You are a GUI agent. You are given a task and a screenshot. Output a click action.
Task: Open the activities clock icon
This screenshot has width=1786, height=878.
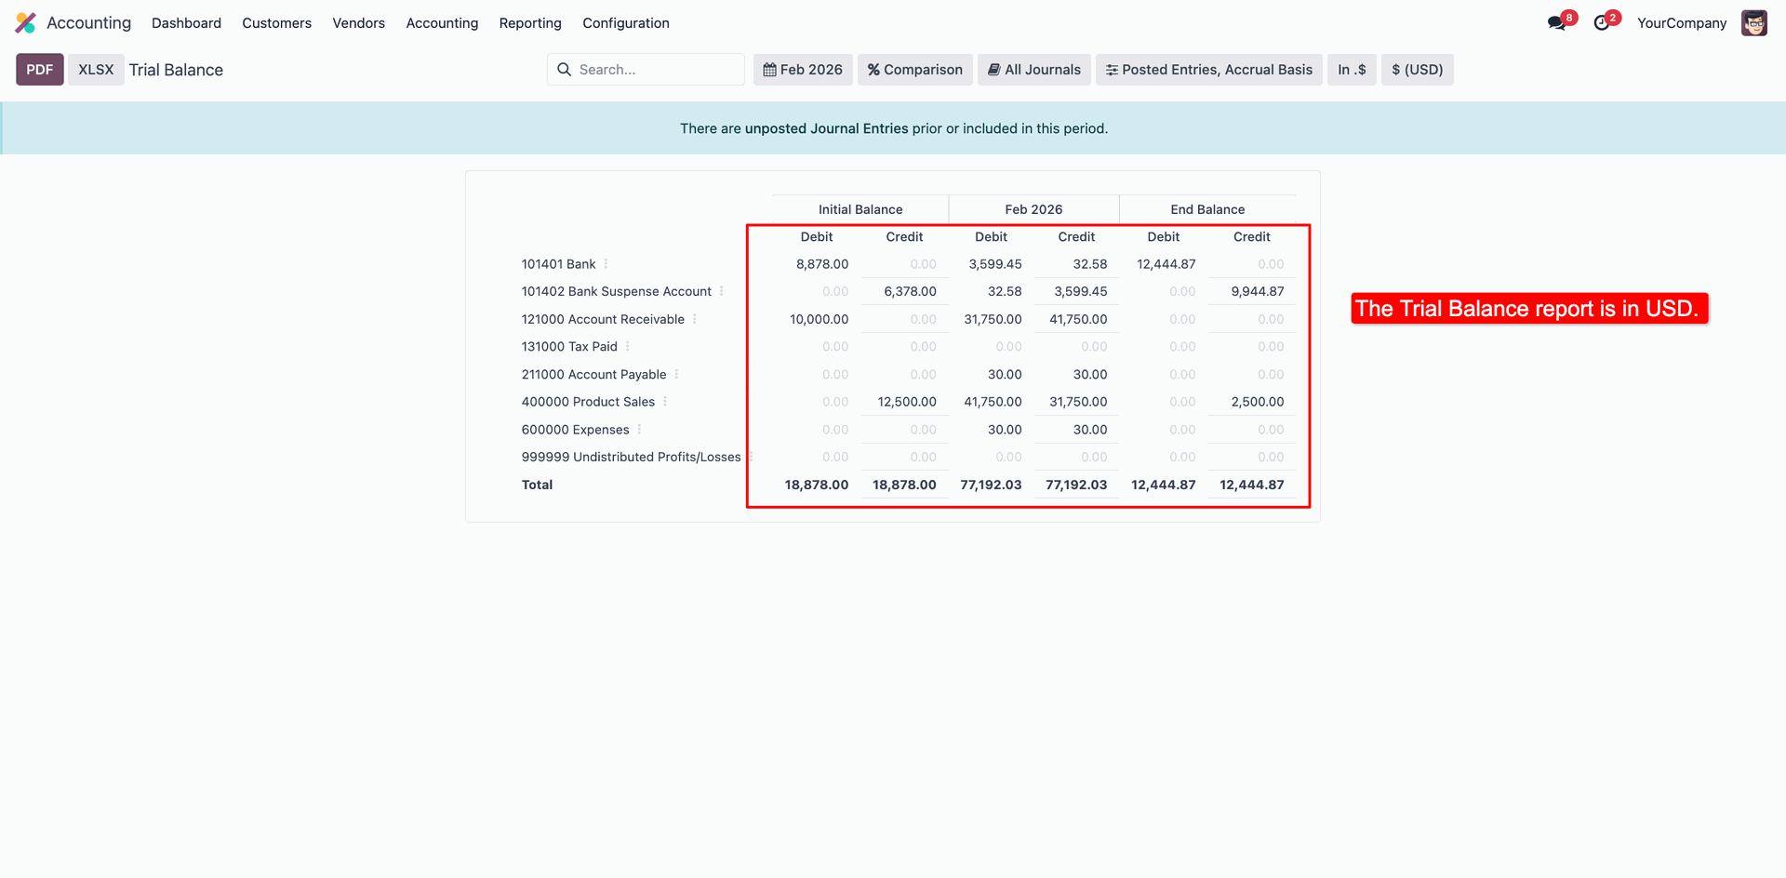coord(1602,23)
